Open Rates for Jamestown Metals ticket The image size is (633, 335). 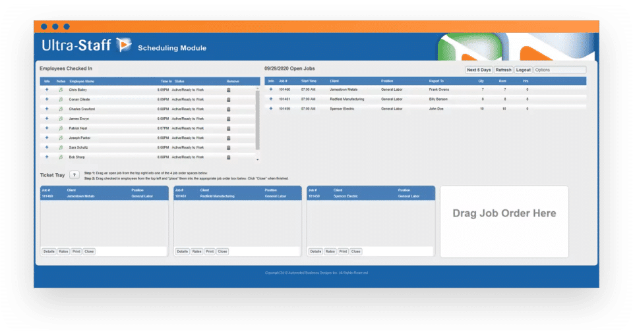pyautogui.click(x=63, y=251)
